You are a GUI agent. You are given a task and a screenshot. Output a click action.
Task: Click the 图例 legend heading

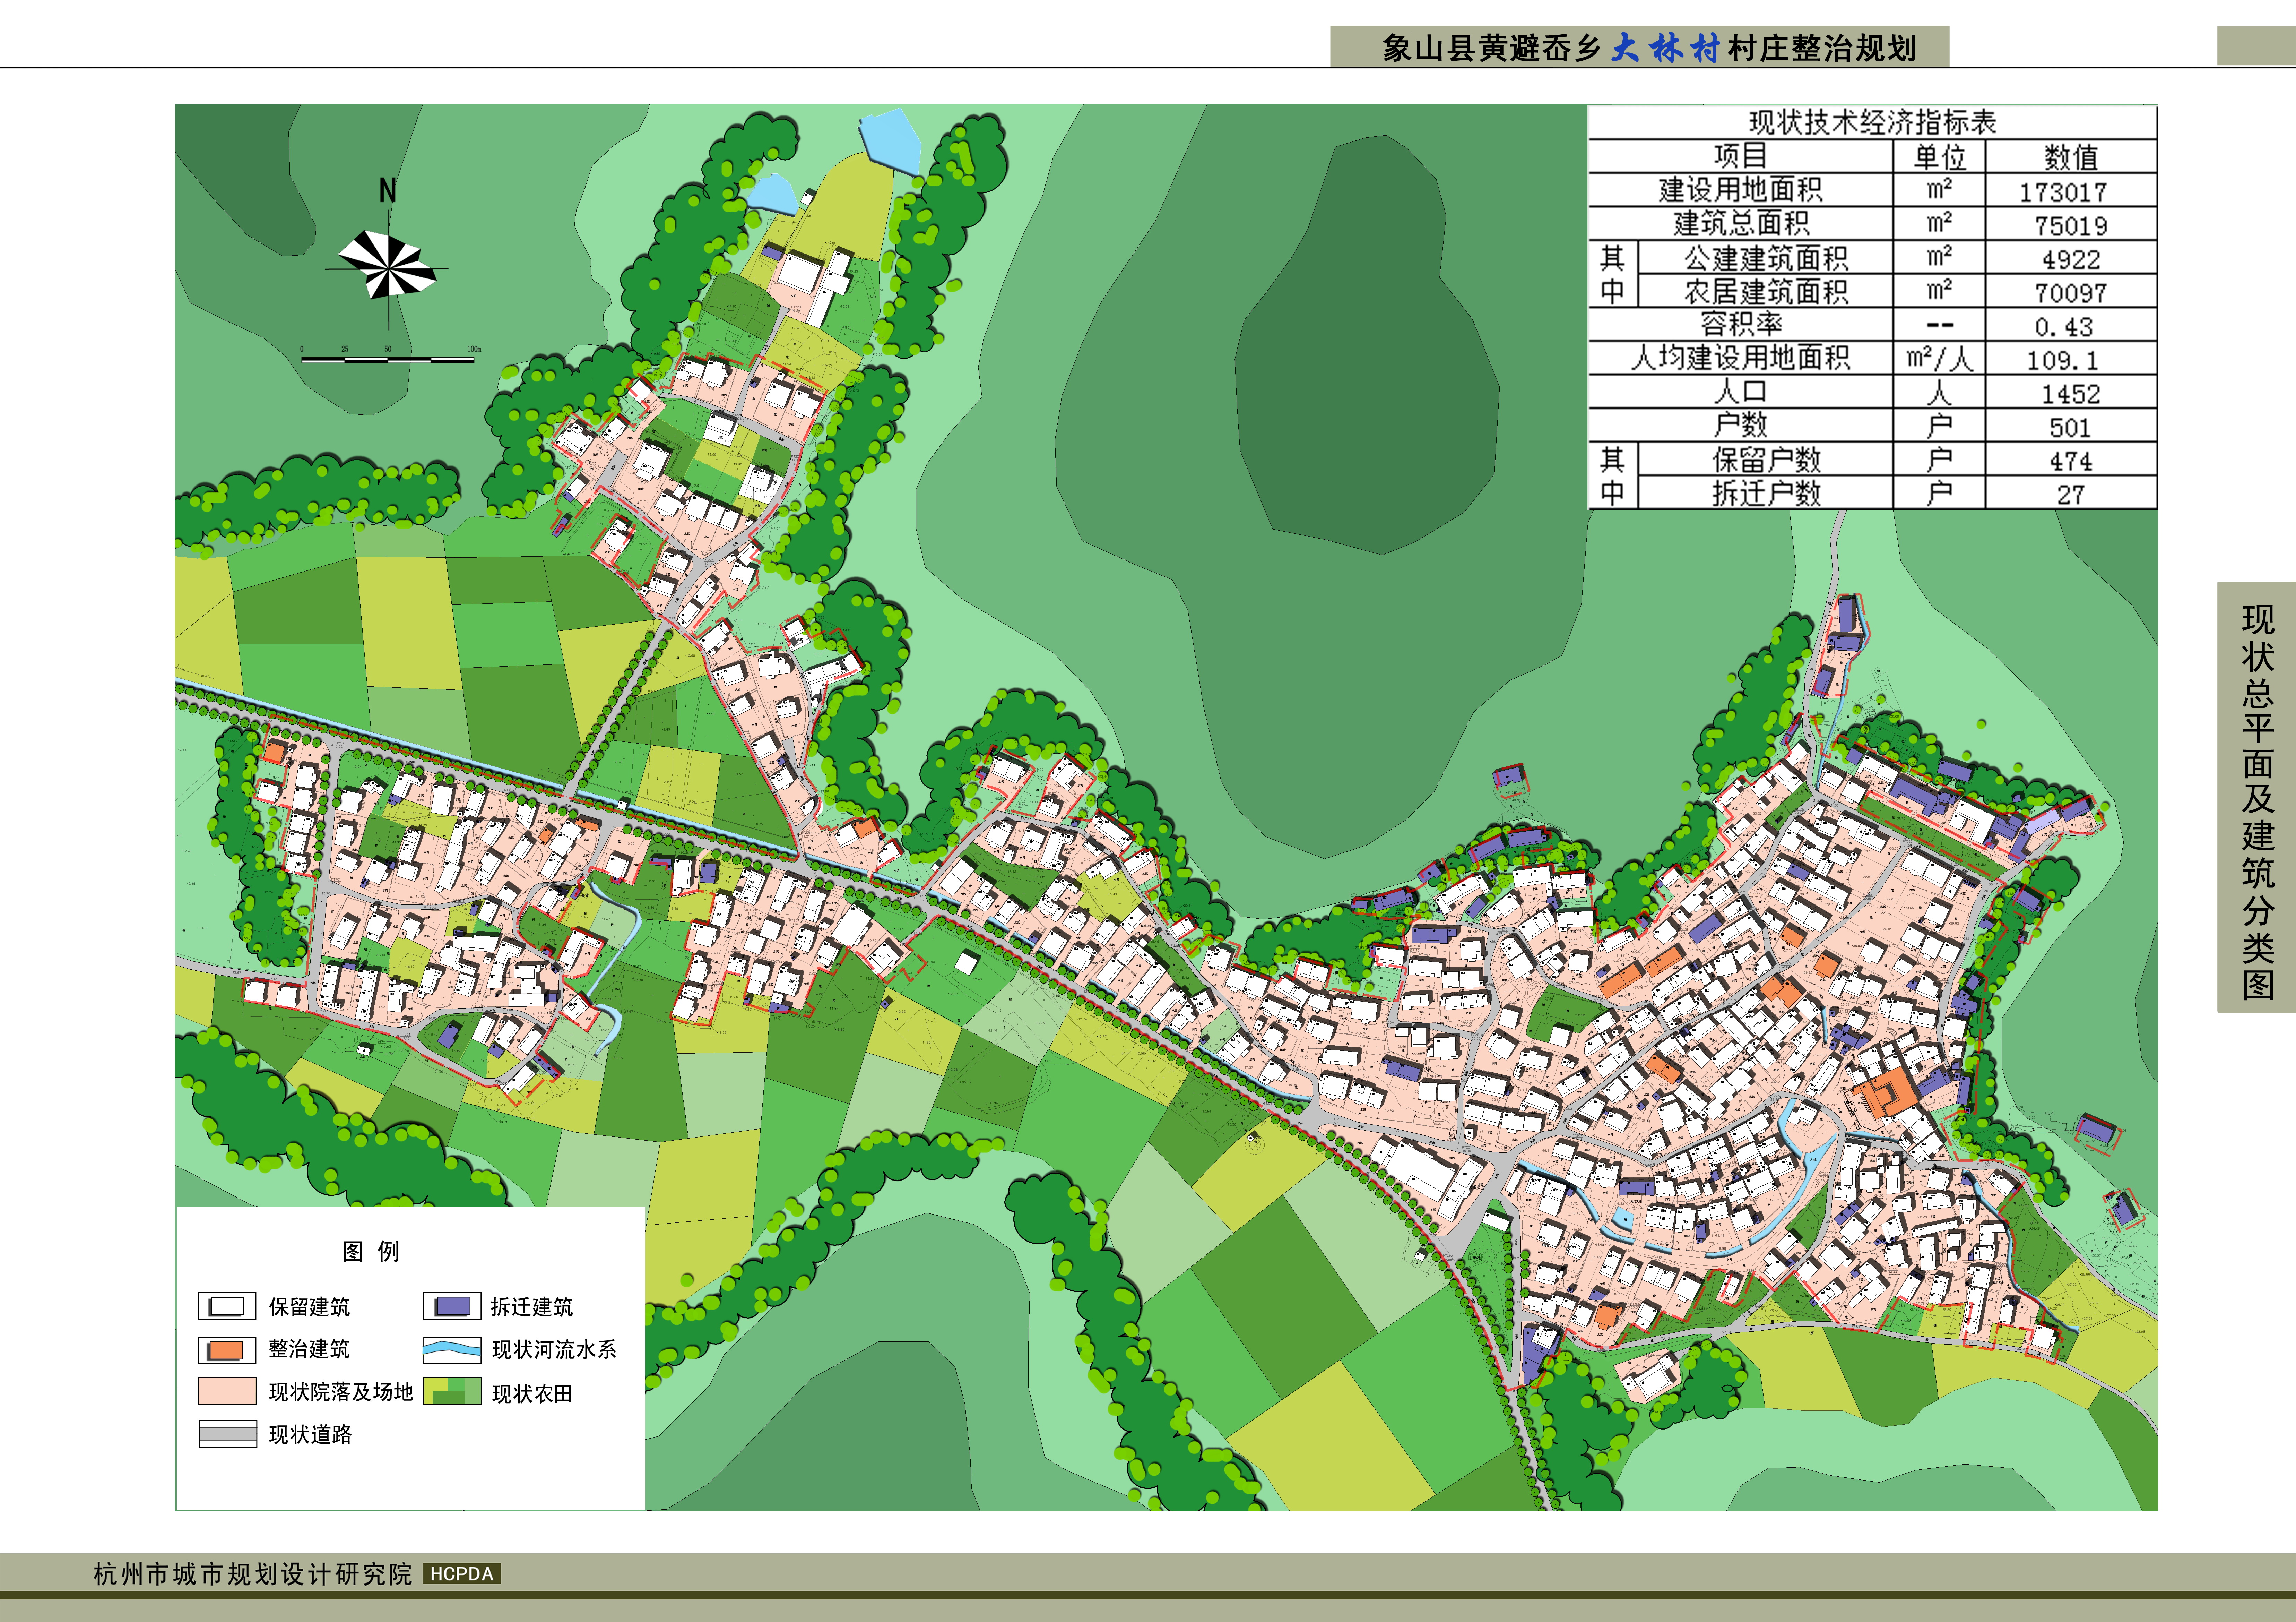pos(371,1252)
